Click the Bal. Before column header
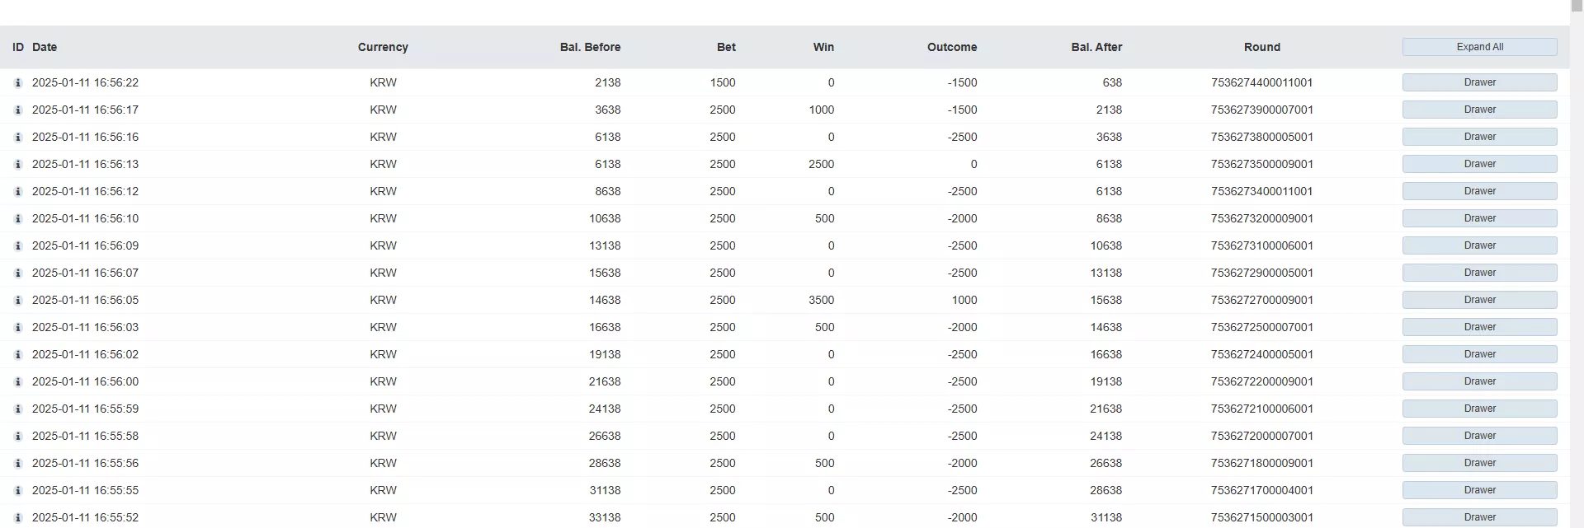The image size is (1584, 528). coord(590,47)
